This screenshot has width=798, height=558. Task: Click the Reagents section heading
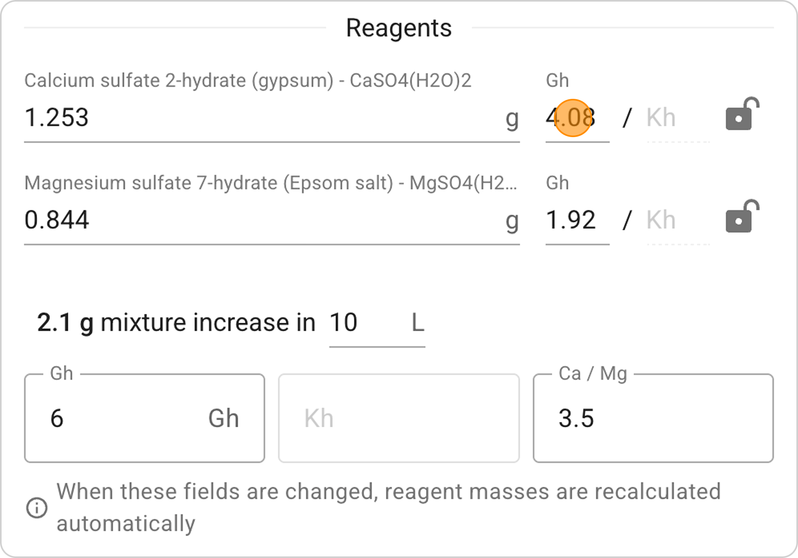[x=399, y=28]
